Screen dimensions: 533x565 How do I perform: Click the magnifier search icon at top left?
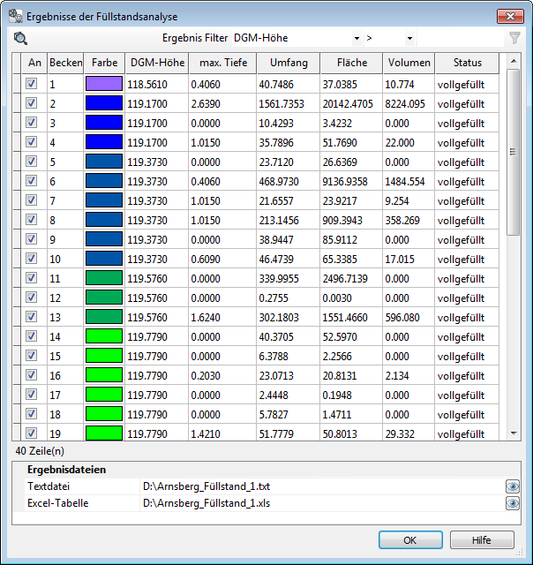21,38
